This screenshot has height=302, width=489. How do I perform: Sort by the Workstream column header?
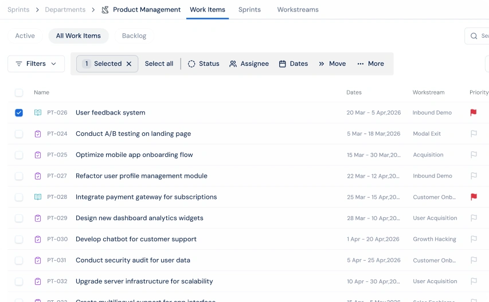(428, 93)
